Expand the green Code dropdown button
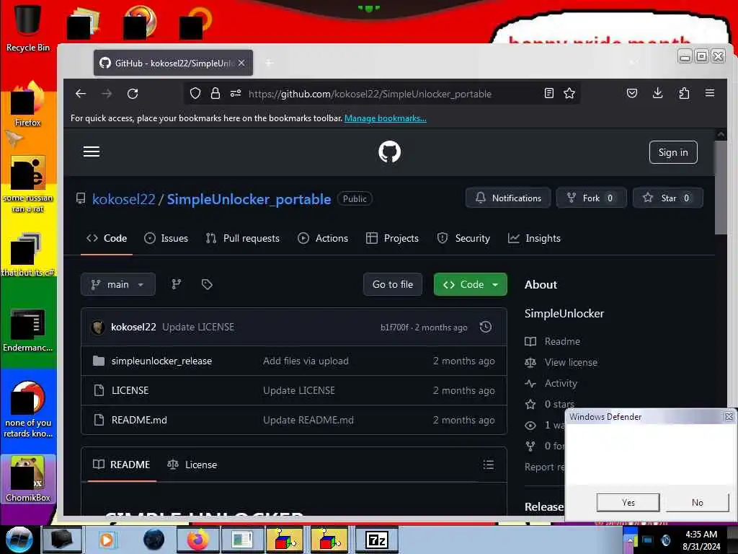The width and height of the screenshot is (738, 554). pos(470,284)
